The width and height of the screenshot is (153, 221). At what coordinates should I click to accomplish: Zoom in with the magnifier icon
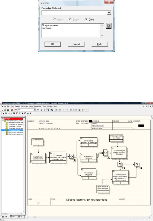pyautogui.click(x=38, y=110)
